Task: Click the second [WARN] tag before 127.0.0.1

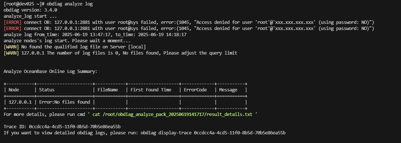Action: [11, 53]
